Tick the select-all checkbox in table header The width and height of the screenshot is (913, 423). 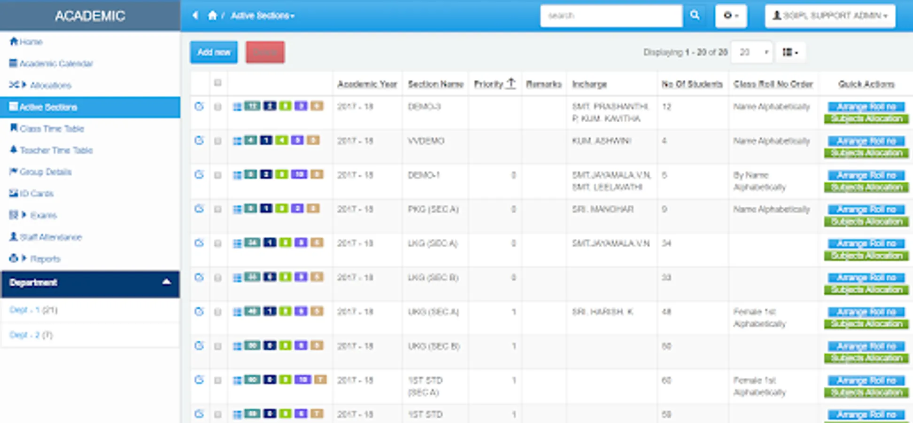(217, 83)
